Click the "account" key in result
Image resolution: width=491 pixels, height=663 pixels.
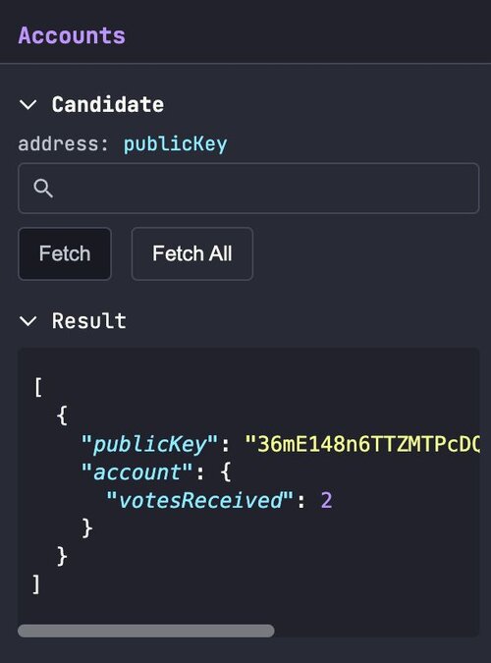[136, 471]
